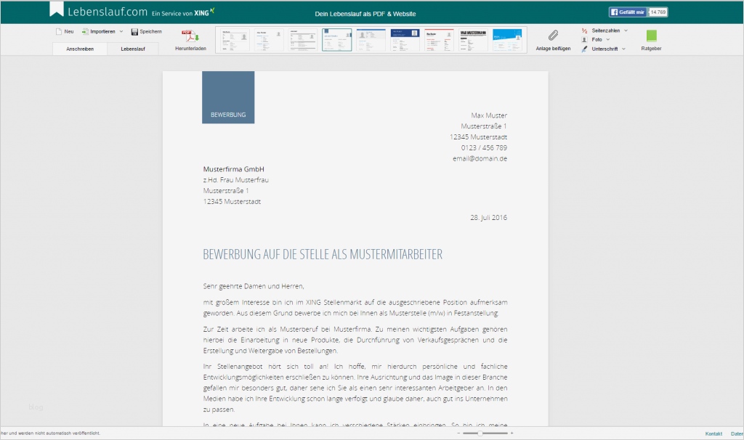The width and height of the screenshot is (744, 440).
Task: Click the Speichern floppy disk icon
Action: [134, 31]
